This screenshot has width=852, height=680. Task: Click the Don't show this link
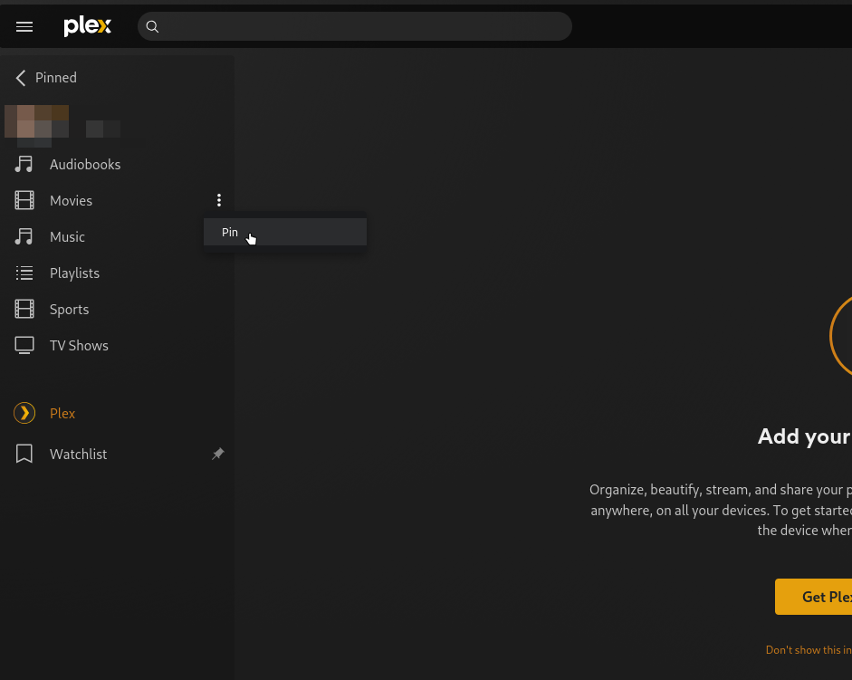[808, 650]
